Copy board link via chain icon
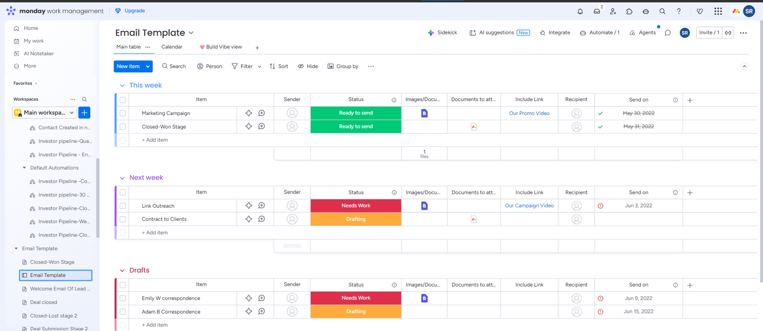The width and height of the screenshot is (763, 331). click(728, 33)
